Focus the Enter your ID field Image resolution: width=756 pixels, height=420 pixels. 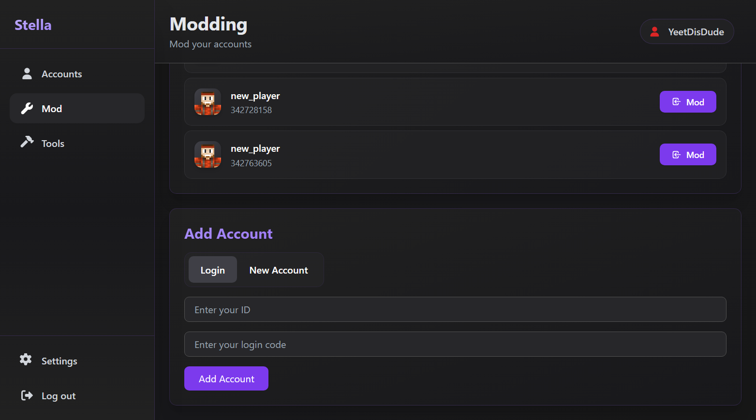(455, 309)
